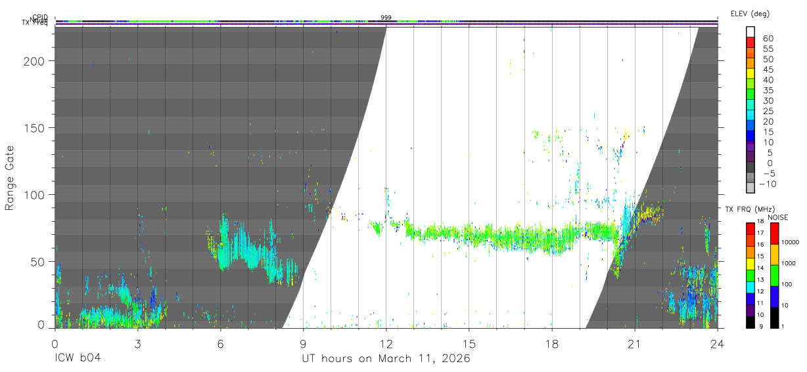Click the ELEV (deg) legend title

[x=750, y=13]
